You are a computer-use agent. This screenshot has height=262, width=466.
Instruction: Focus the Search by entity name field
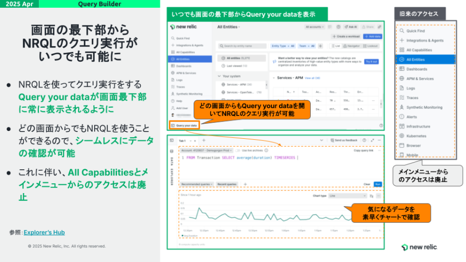click(x=243, y=46)
